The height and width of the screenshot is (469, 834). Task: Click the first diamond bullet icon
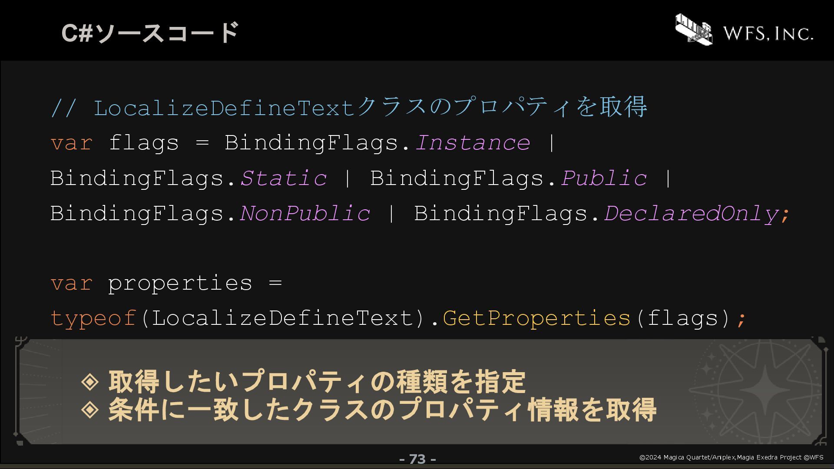tap(90, 381)
